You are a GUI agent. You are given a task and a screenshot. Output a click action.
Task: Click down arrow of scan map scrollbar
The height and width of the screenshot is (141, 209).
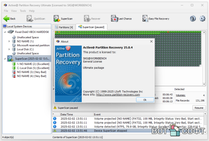pyautogui.click(x=204, y=84)
